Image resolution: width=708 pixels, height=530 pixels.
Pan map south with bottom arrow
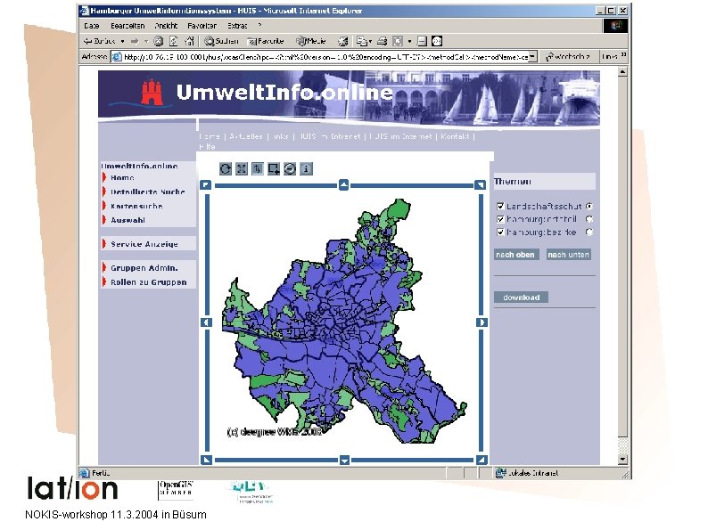[x=344, y=461]
